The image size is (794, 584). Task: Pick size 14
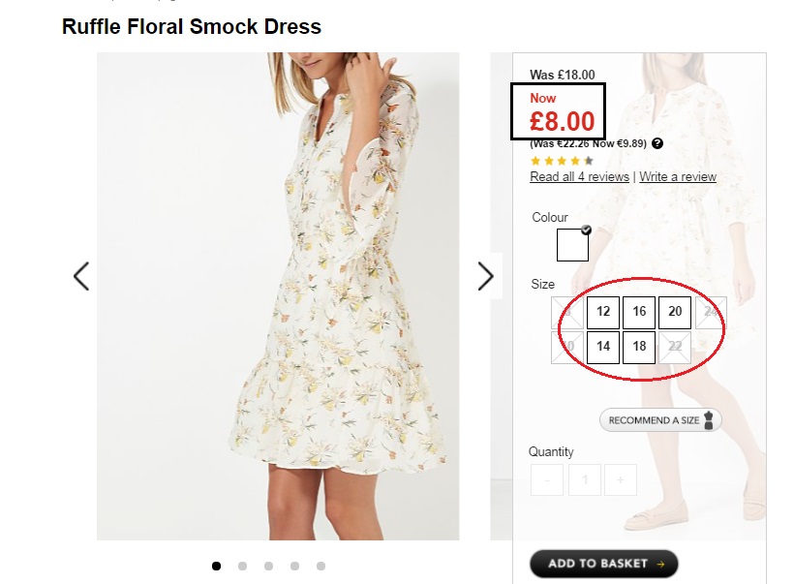pyautogui.click(x=603, y=347)
